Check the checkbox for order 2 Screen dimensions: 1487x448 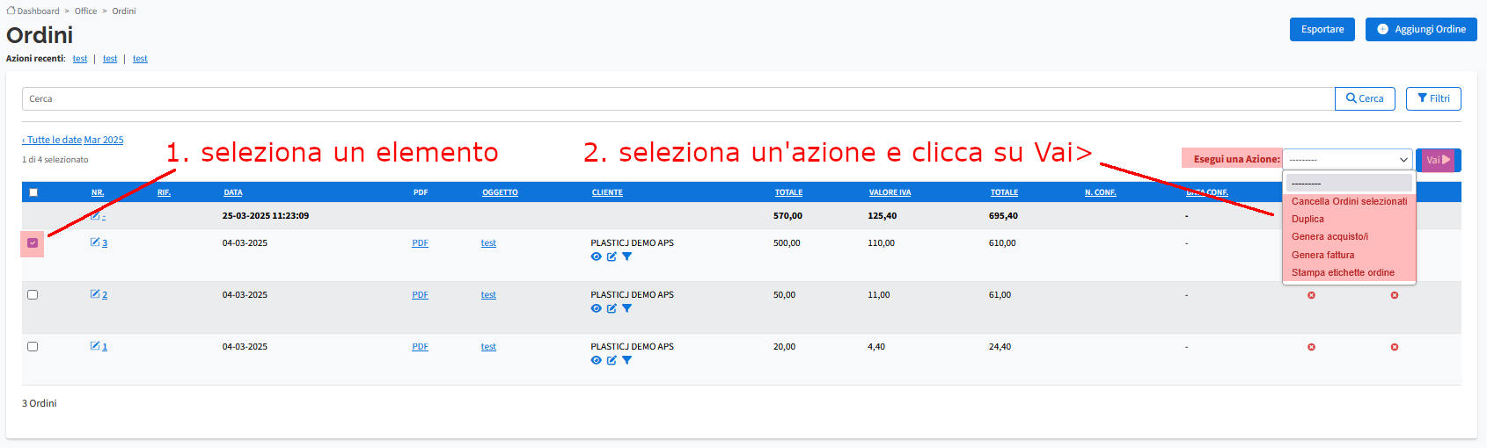[x=33, y=295]
